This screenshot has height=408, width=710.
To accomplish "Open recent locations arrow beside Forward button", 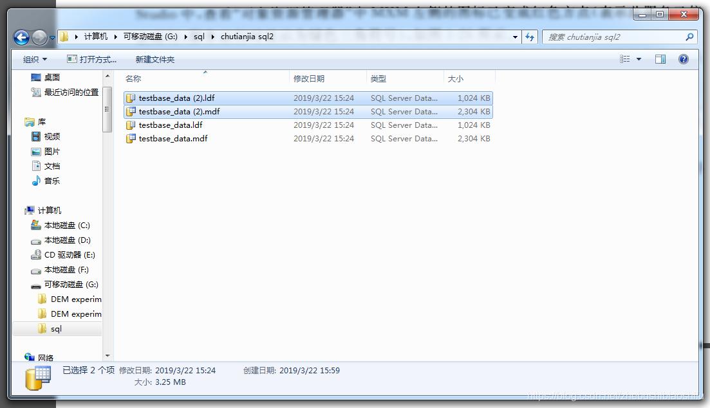I will [x=53, y=37].
